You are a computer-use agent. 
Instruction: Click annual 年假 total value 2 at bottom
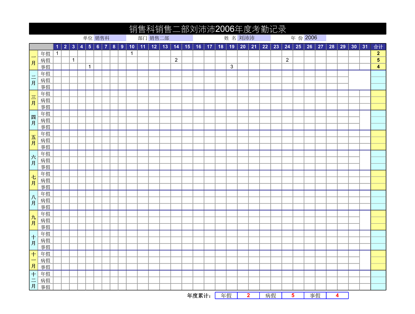pos(248,295)
